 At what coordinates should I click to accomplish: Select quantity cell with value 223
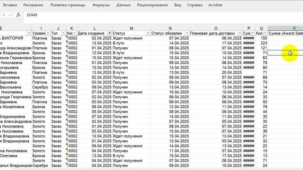pyautogui.click(x=261, y=43)
